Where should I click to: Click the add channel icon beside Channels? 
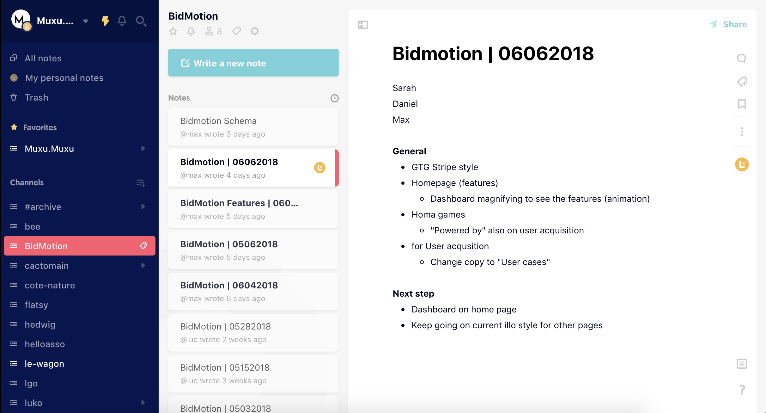coord(141,183)
